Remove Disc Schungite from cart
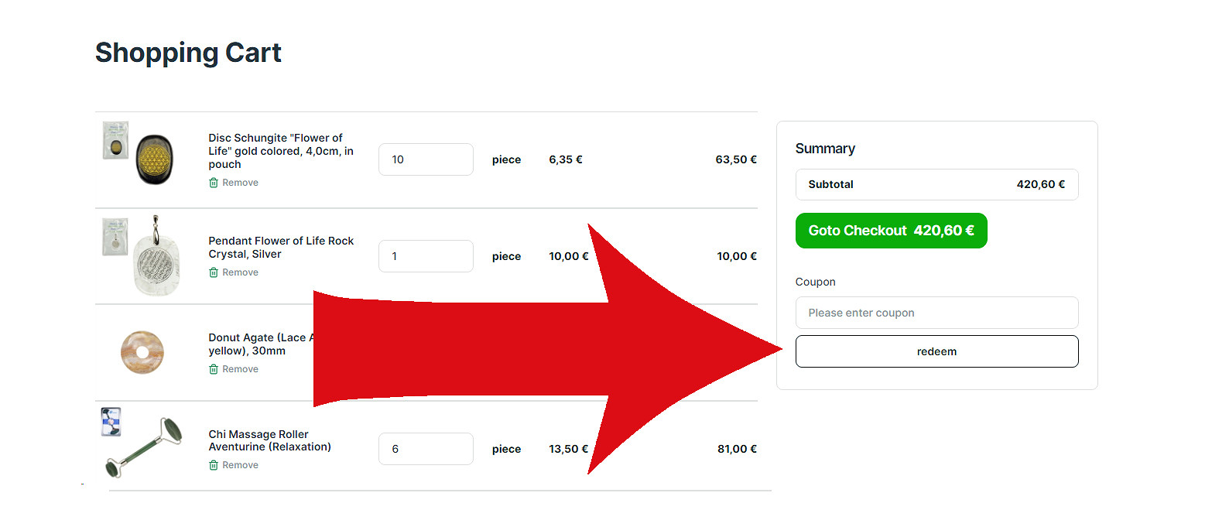 click(x=240, y=183)
